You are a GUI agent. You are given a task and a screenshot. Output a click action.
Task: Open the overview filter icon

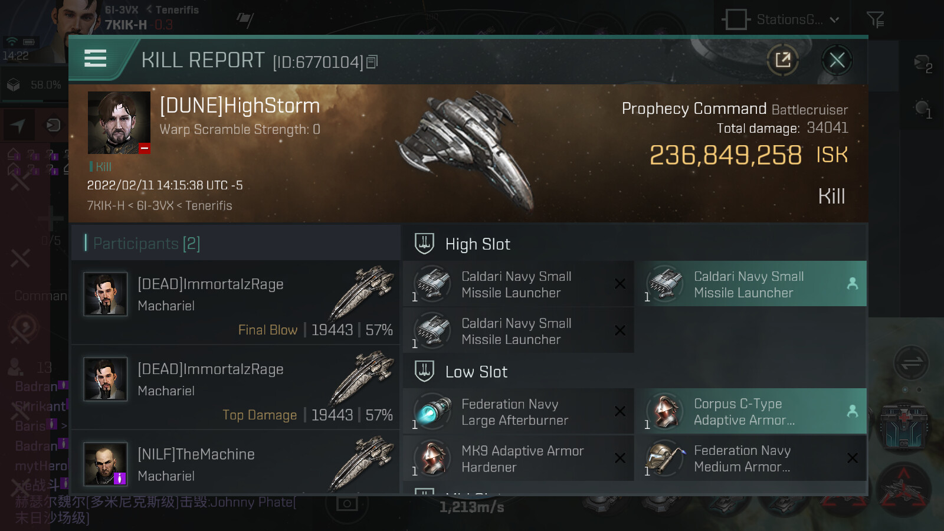[875, 20]
